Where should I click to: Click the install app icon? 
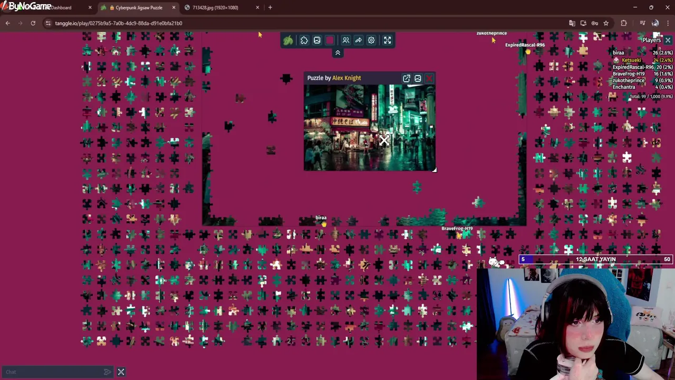(583, 23)
